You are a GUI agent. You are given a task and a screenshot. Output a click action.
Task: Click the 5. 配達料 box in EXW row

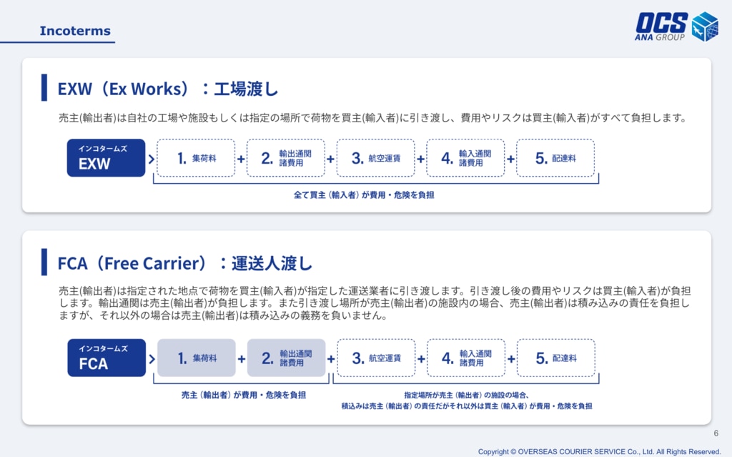click(x=555, y=158)
